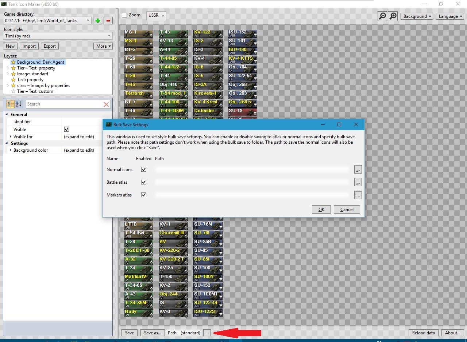
Task: Collapse the General property category
Action: click(7, 115)
